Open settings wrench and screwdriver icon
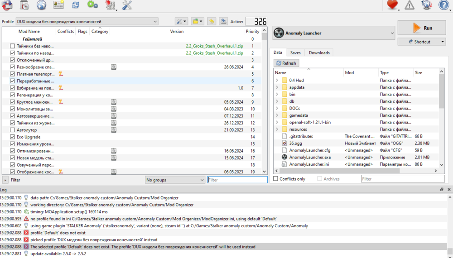This screenshot has width=453, height=258. (127, 5)
